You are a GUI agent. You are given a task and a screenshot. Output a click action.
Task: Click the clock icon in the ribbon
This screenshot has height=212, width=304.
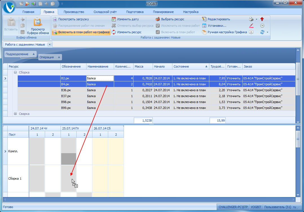[x=262, y=26]
